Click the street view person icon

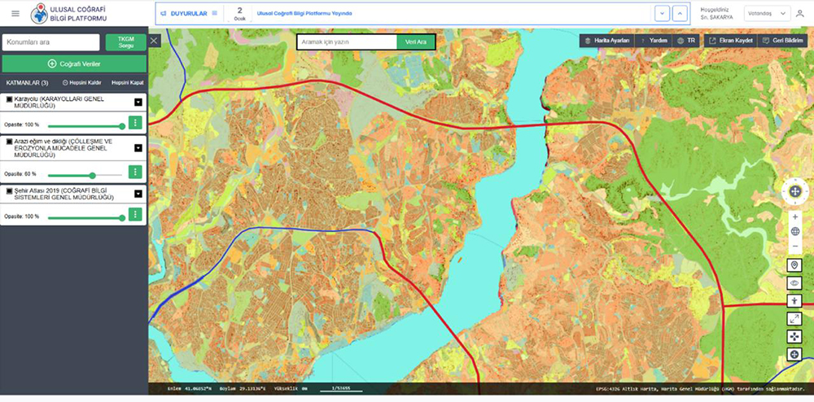click(794, 300)
